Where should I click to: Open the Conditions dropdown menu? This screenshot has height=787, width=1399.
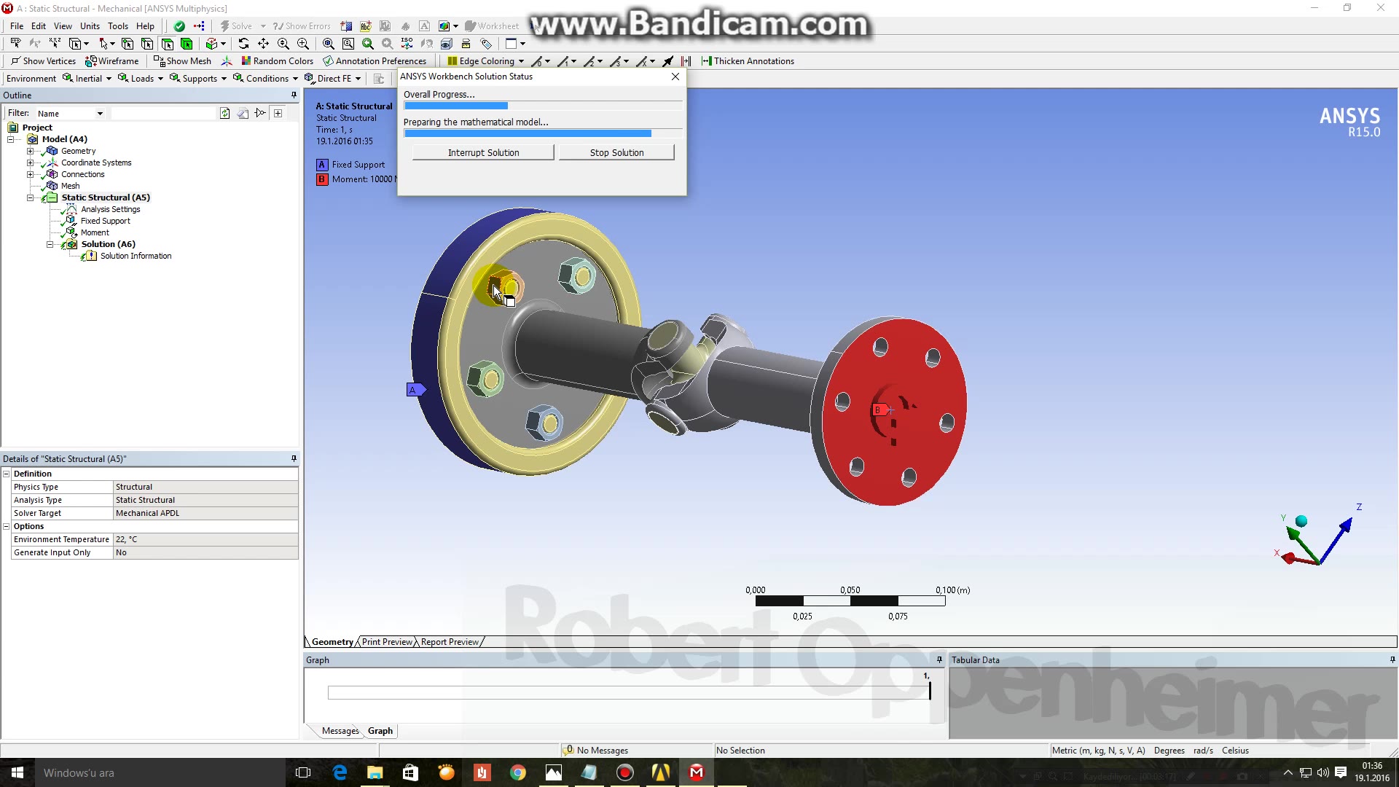266,79
